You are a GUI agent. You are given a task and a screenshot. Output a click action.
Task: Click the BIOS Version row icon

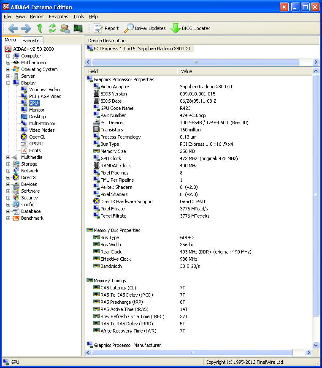96,94
